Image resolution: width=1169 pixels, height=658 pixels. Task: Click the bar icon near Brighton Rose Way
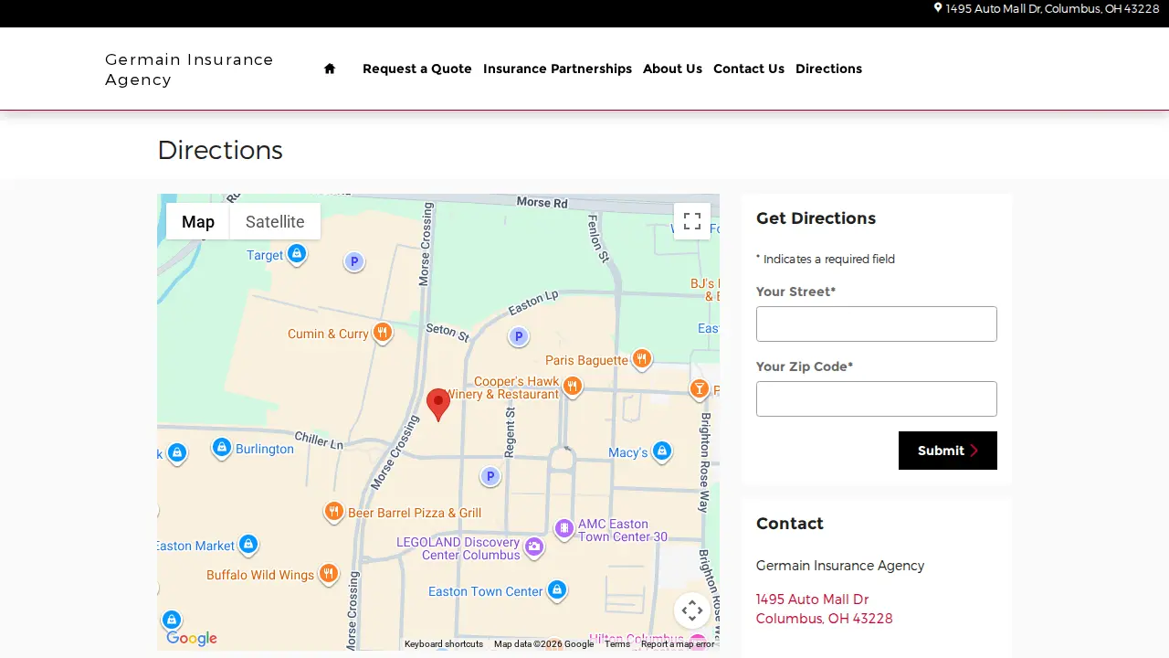[x=700, y=389]
